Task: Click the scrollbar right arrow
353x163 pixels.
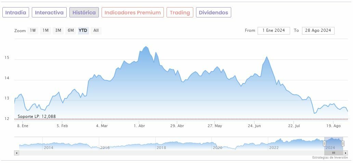Action: tap(345, 153)
